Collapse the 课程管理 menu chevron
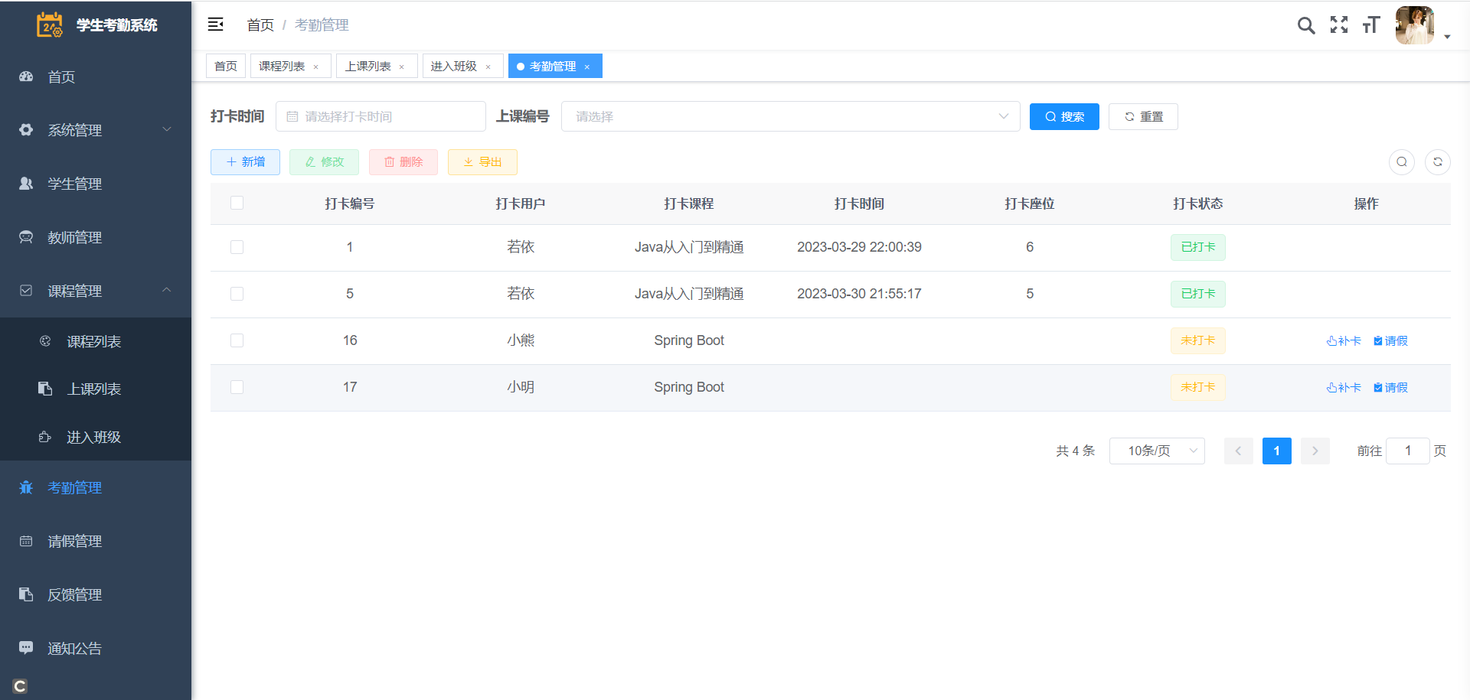Image resolution: width=1470 pixels, height=700 pixels. point(167,290)
